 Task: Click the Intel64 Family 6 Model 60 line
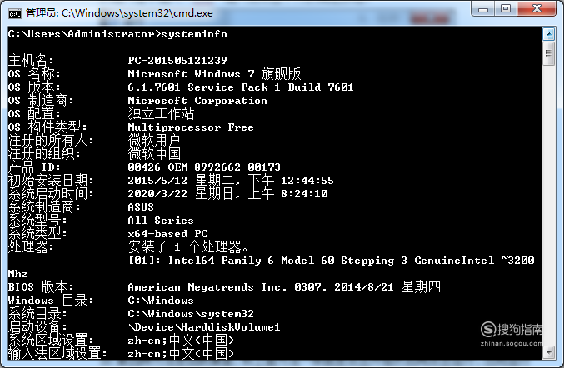pos(332,261)
